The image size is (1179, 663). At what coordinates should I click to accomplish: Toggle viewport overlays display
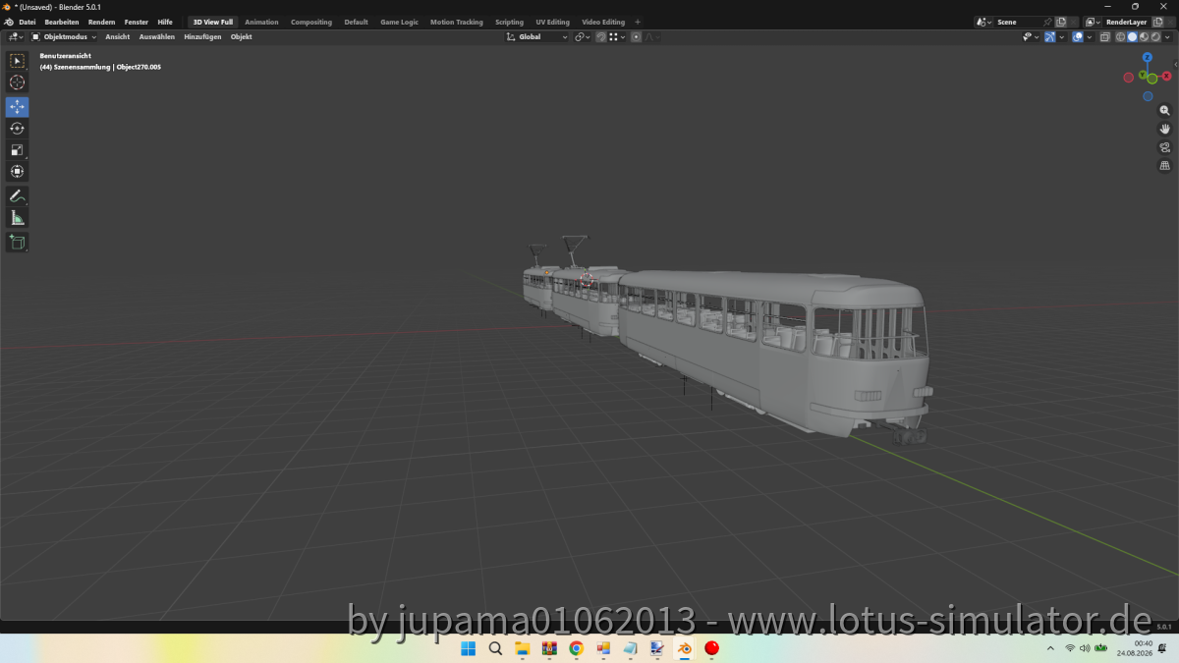pyautogui.click(x=1078, y=36)
